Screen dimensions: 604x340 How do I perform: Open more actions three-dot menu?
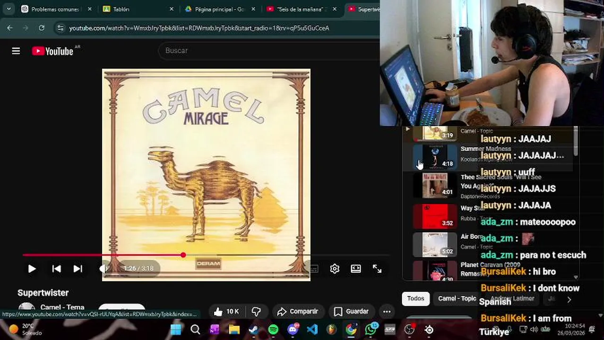pyautogui.click(x=387, y=312)
